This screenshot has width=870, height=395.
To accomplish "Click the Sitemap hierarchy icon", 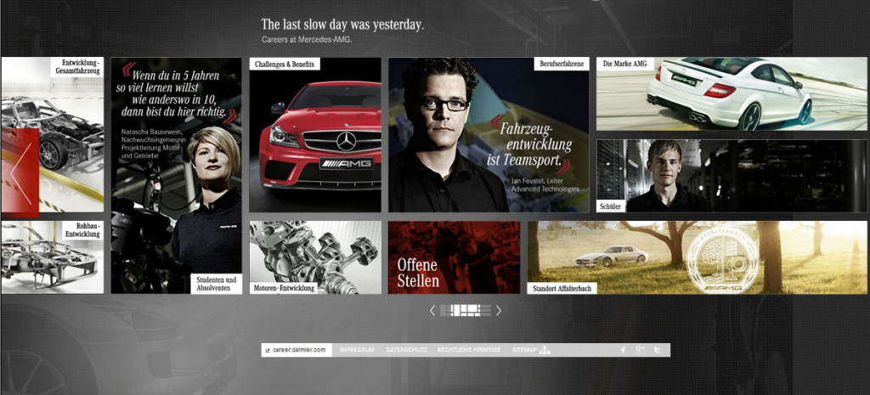I will [x=545, y=350].
